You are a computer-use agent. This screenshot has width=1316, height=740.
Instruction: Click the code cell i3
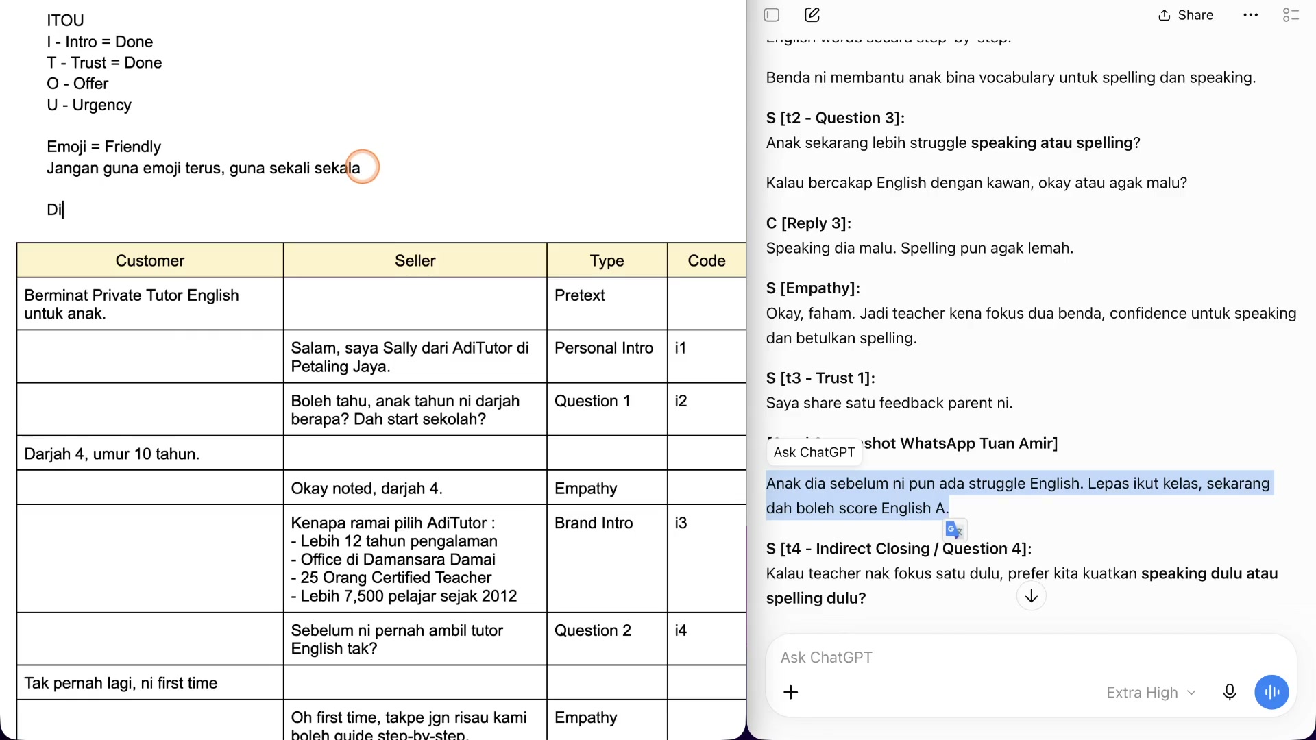click(707, 559)
